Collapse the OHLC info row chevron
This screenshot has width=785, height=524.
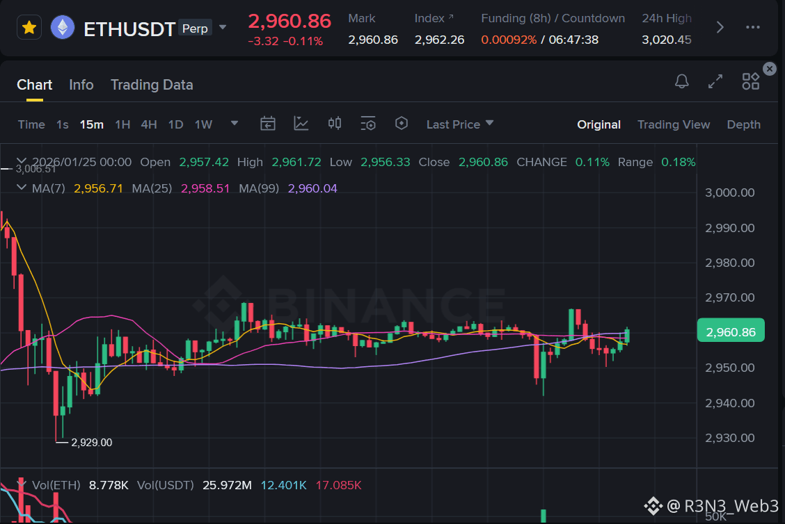(x=22, y=161)
